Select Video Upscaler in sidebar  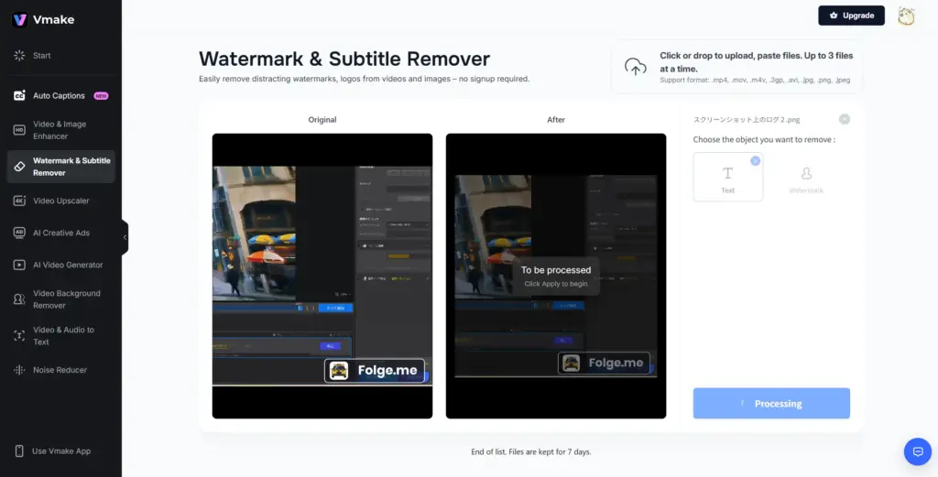point(61,201)
